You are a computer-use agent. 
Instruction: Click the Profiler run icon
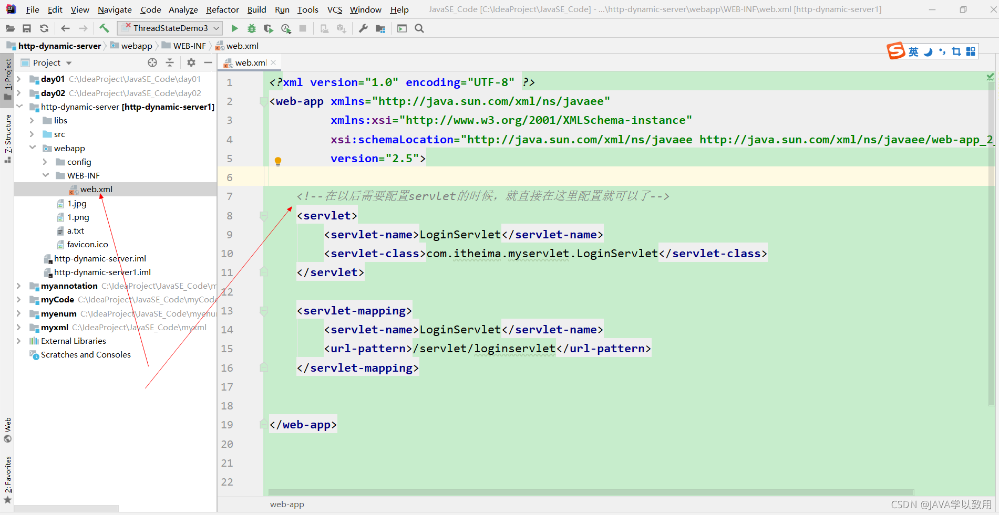pyautogui.click(x=286, y=28)
